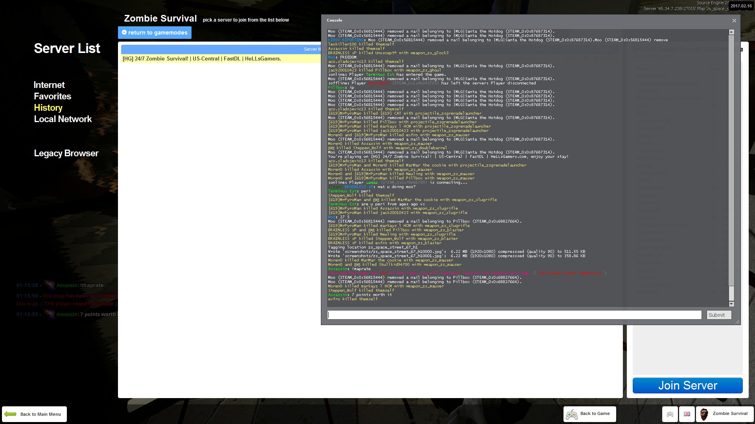Screen dimensions: 755x424
Task: Click the console scrollbar down arrow
Action: [731, 304]
